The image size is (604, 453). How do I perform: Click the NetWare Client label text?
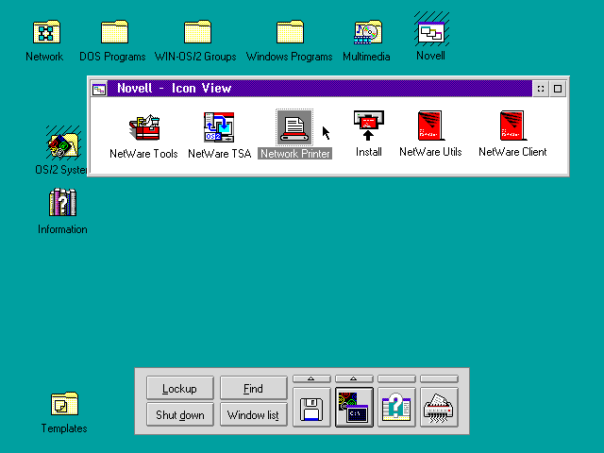(x=512, y=152)
